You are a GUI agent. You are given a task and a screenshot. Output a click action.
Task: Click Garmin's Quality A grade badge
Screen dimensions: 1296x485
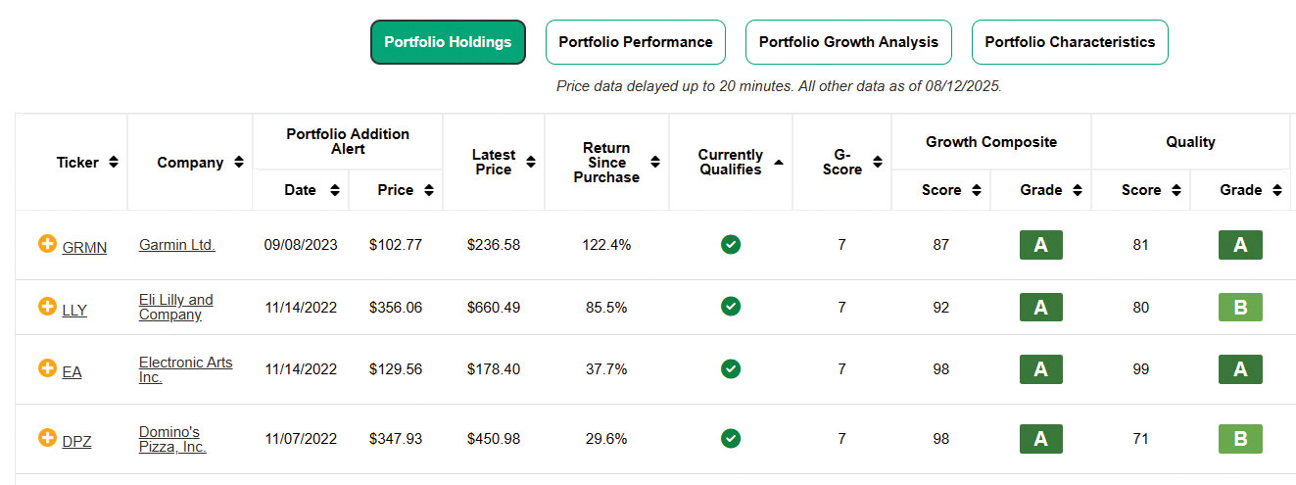(1240, 245)
